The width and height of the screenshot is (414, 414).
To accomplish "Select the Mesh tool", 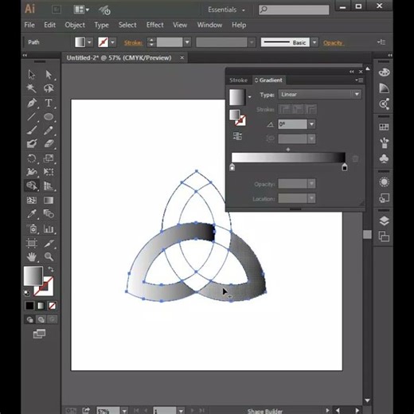I will (32, 200).
